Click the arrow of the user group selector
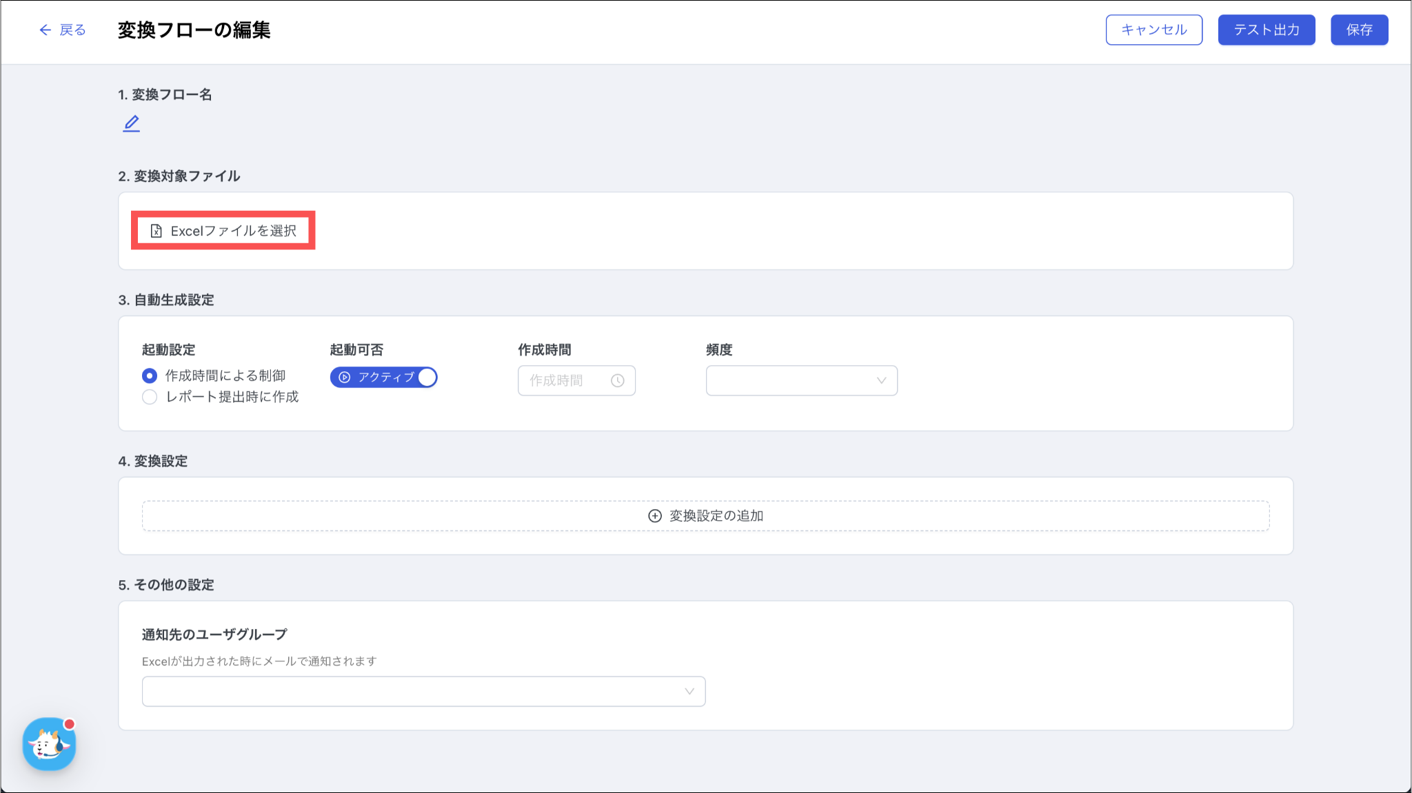Viewport: 1412px width, 793px height. [689, 691]
